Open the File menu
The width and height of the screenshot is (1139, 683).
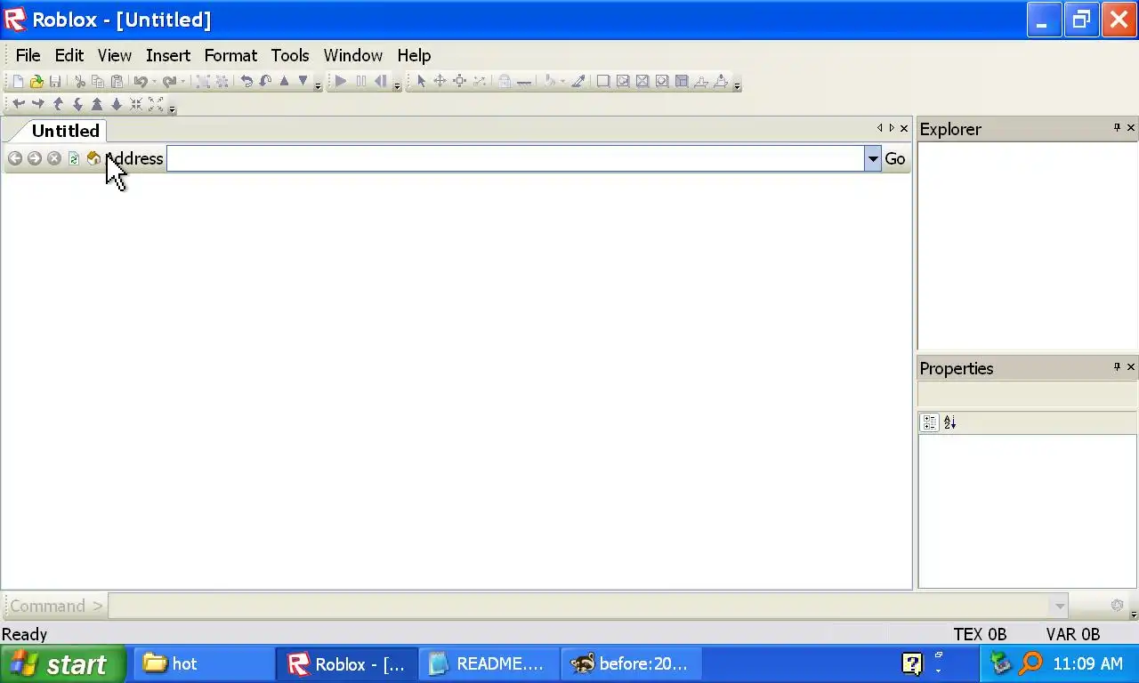pyautogui.click(x=28, y=55)
